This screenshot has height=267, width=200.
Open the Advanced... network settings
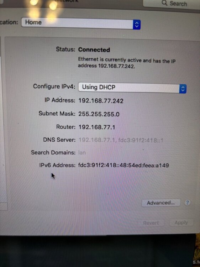pyautogui.click(x=161, y=203)
